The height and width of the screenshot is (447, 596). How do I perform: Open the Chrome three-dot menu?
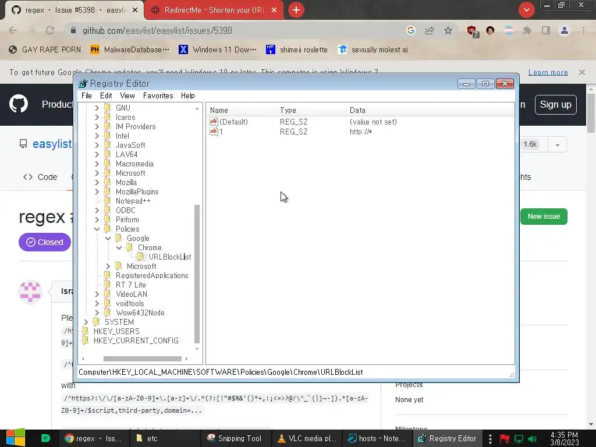pyautogui.click(x=583, y=30)
